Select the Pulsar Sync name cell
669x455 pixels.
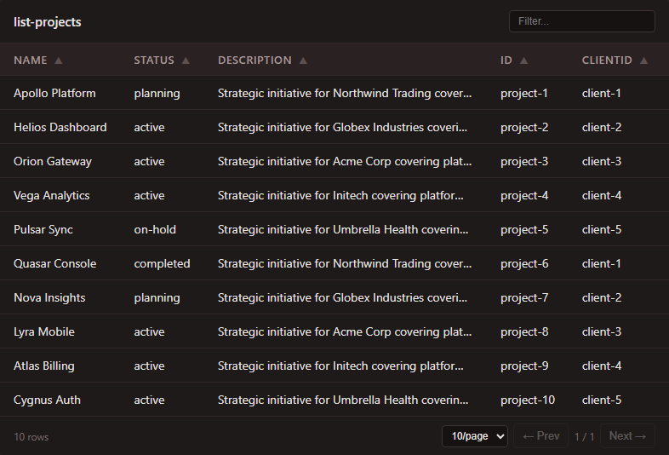click(43, 230)
